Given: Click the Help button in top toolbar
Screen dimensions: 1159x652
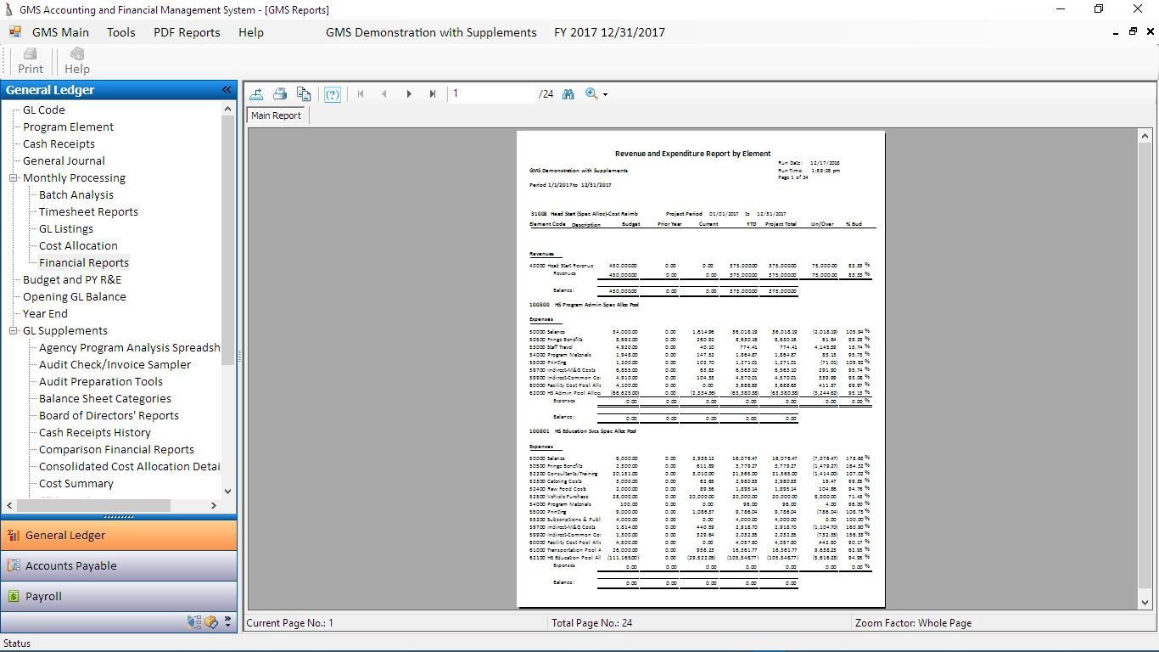Looking at the screenshot, I should coord(77,61).
